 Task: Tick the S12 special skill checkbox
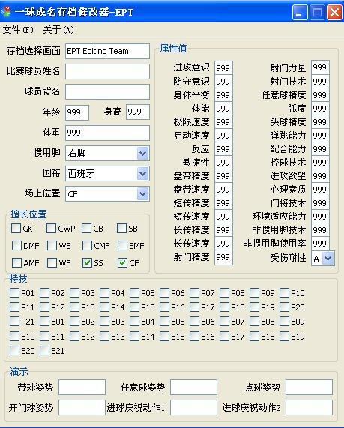(x=74, y=336)
